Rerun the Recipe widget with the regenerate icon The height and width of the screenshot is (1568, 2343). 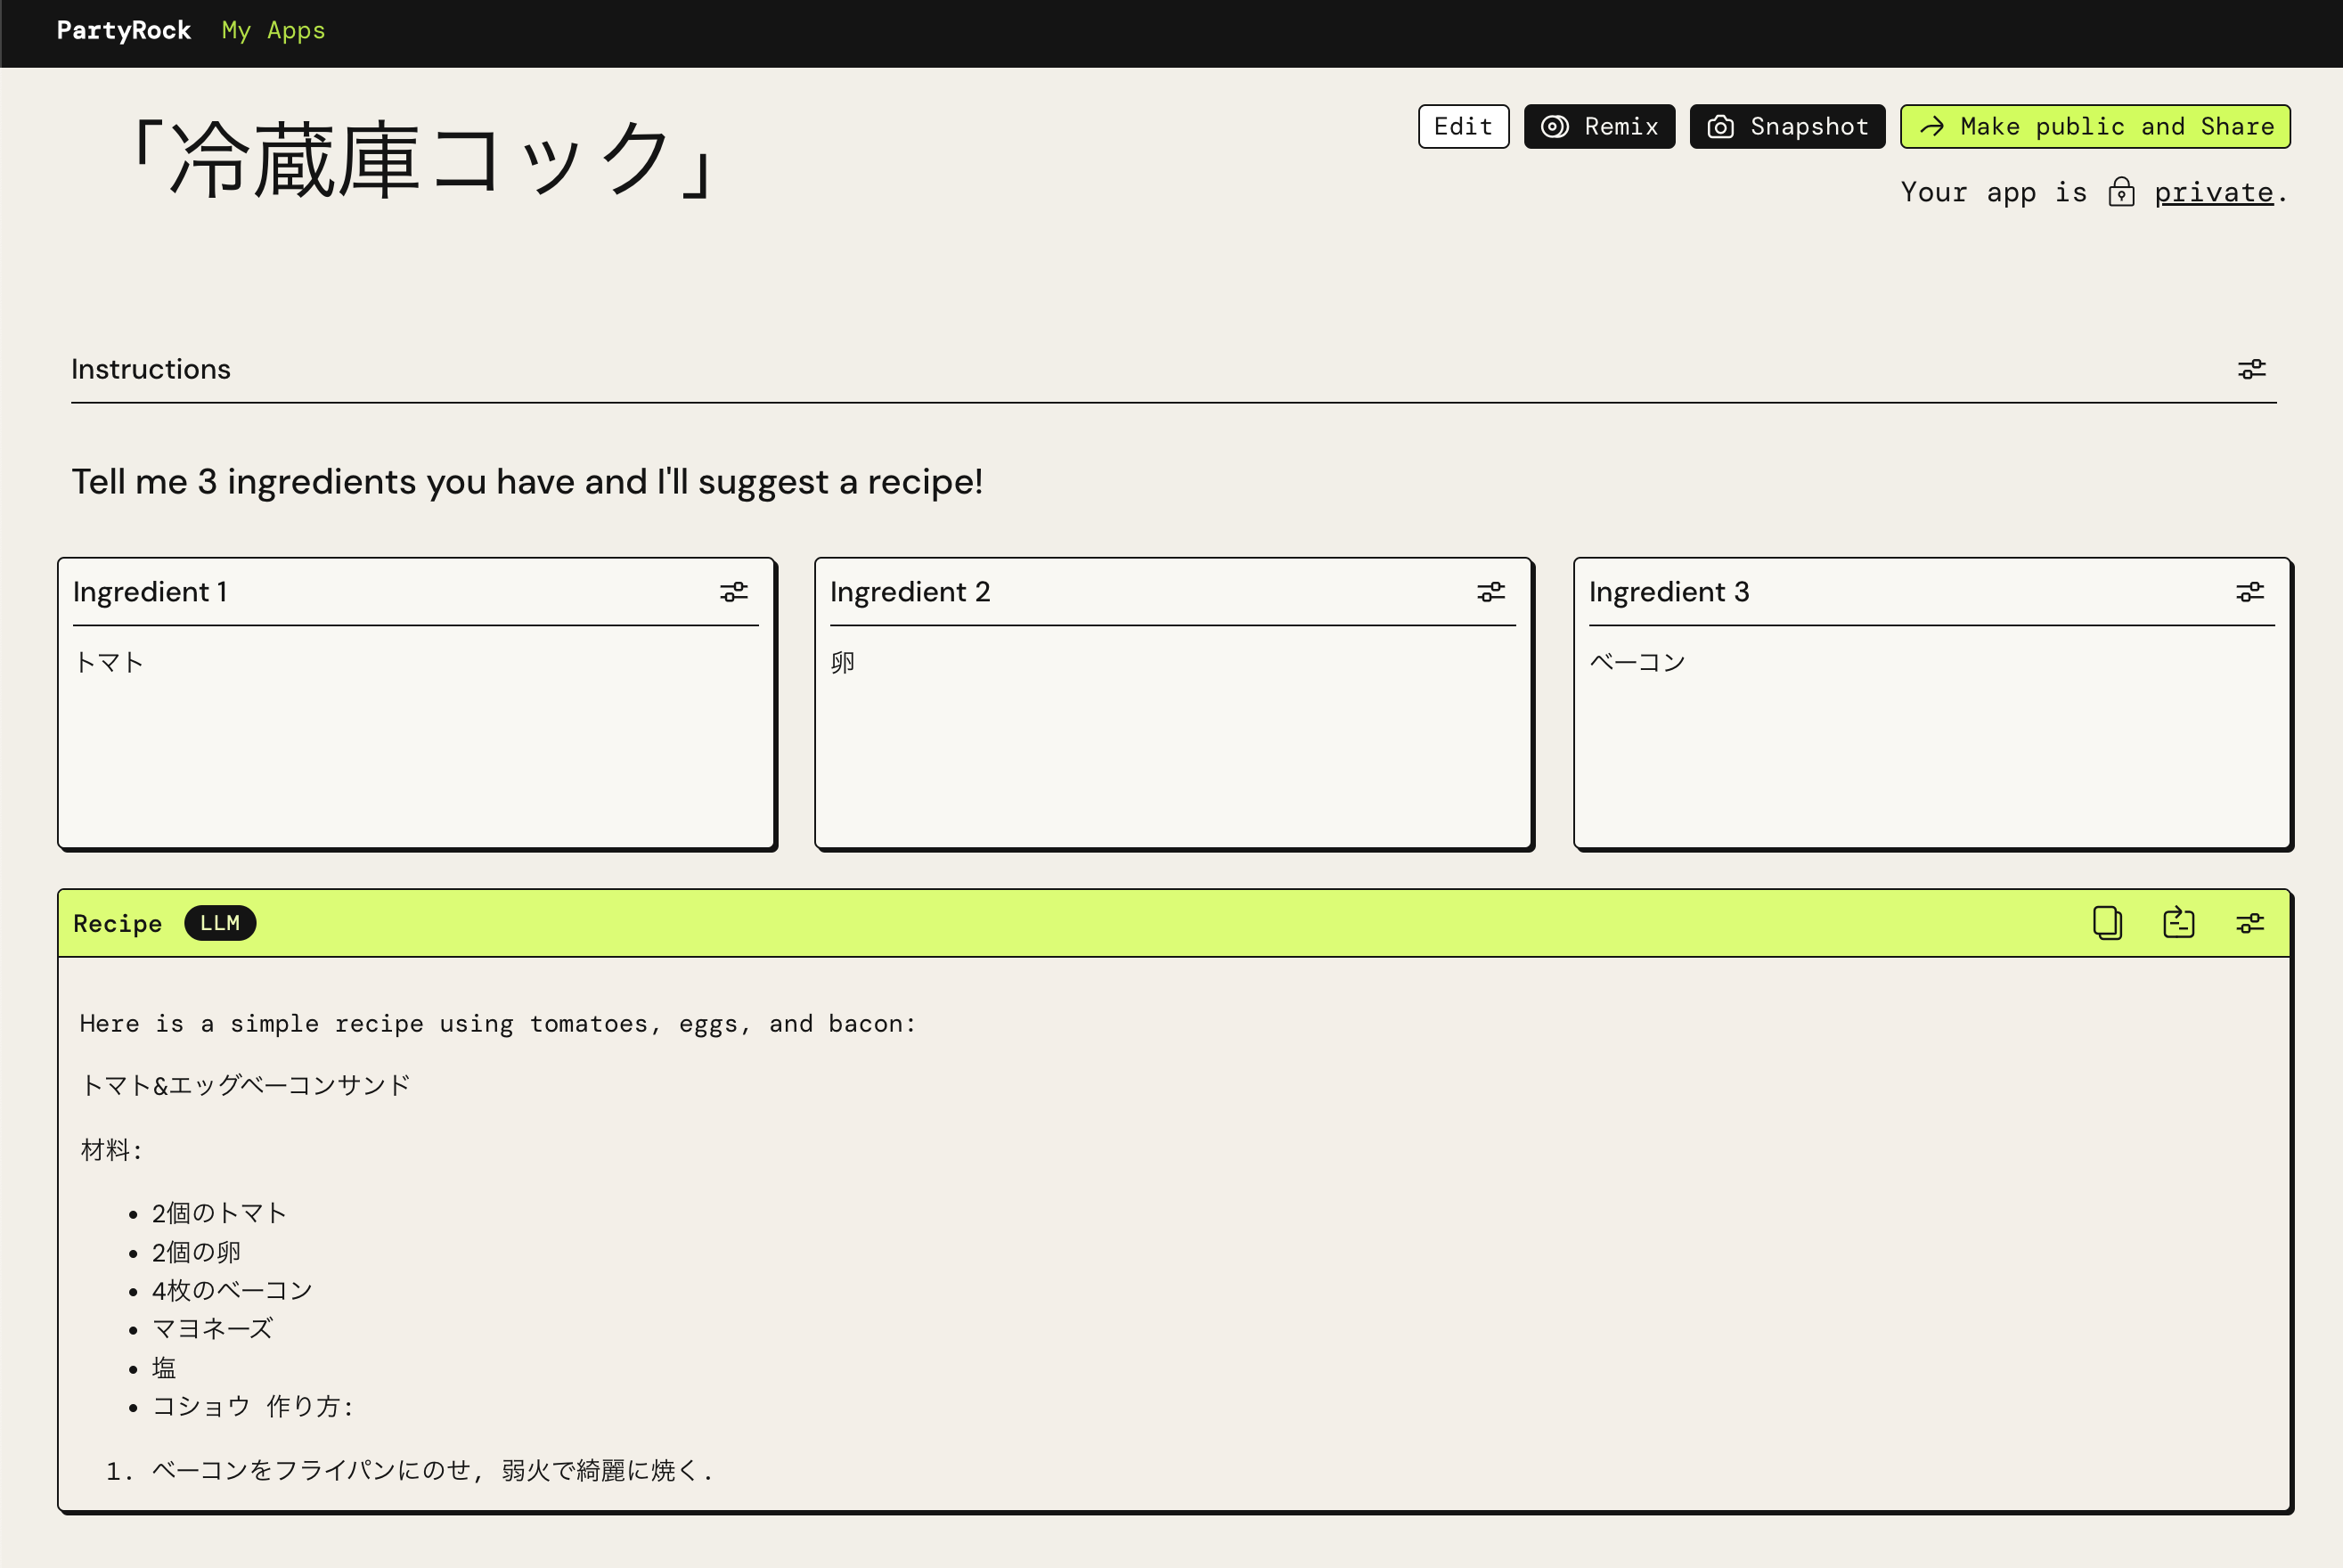[x=2178, y=922]
